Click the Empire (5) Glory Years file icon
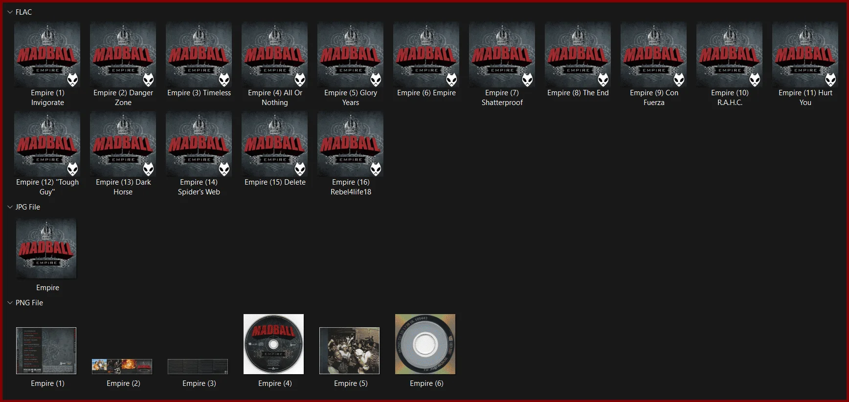This screenshot has width=849, height=402. tap(351, 54)
